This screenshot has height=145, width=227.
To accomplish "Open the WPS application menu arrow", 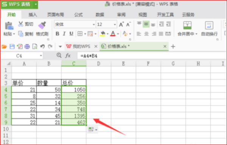I will [x=36, y=4].
